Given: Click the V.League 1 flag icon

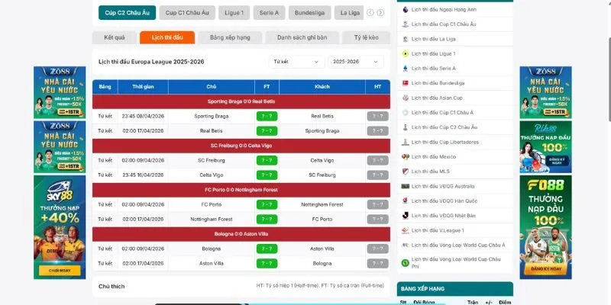Looking at the screenshot, I should [x=405, y=230].
